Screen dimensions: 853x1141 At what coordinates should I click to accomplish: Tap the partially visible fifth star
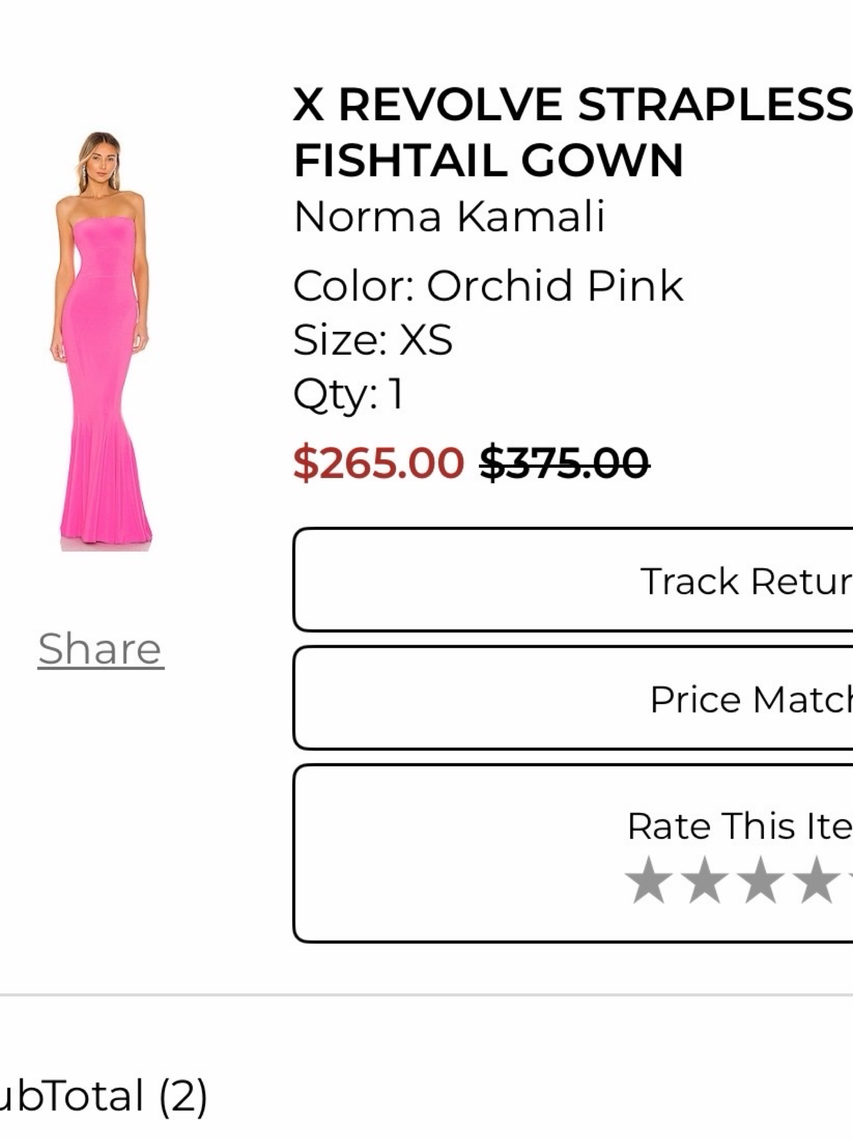pos(851,880)
